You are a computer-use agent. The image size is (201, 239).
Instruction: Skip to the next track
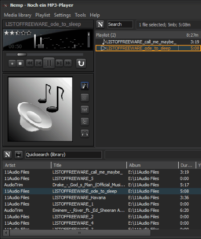coord(59,63)
